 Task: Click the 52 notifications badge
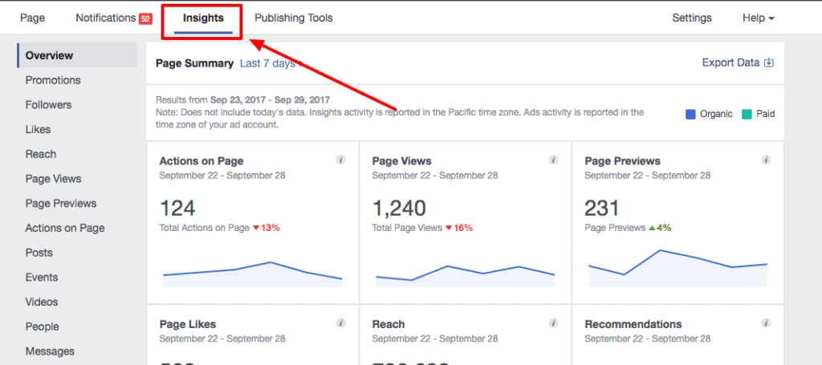(x=145, y=18)
